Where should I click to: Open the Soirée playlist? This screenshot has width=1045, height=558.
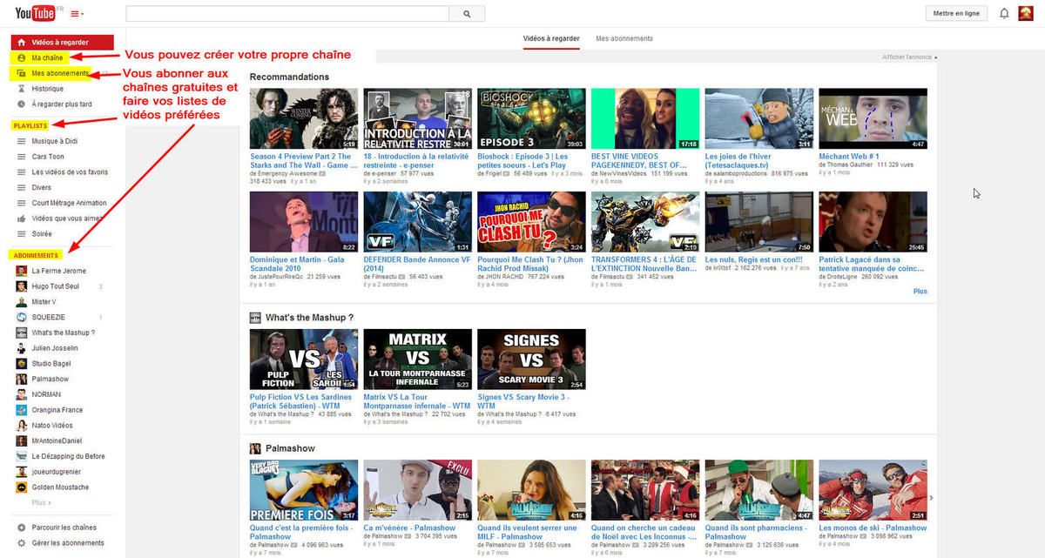click(43, 234)
